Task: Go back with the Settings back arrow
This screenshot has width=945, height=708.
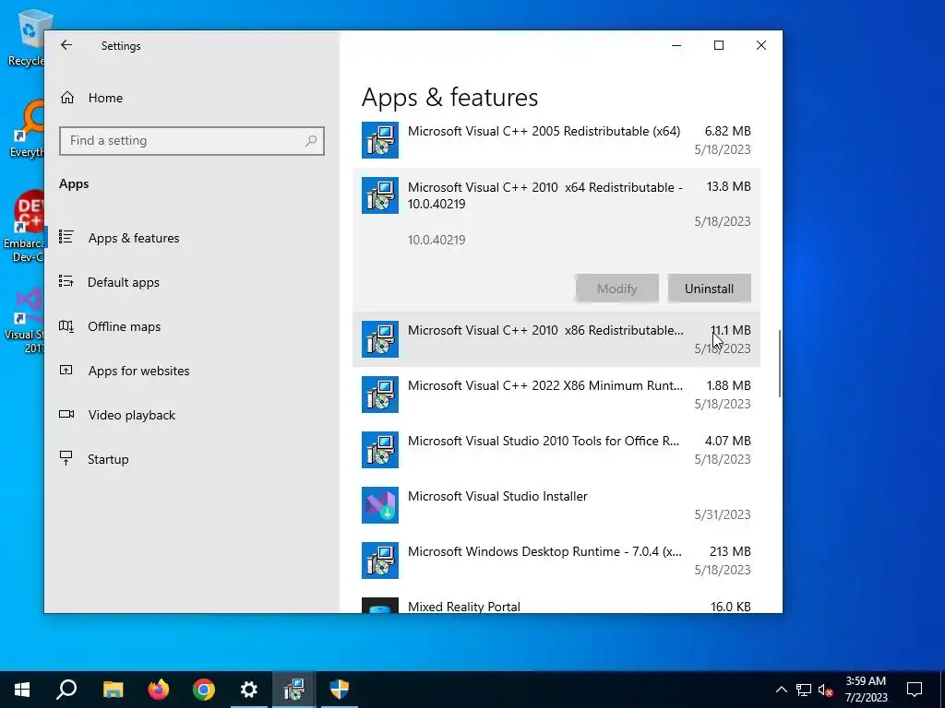Action: click(66, 45)
